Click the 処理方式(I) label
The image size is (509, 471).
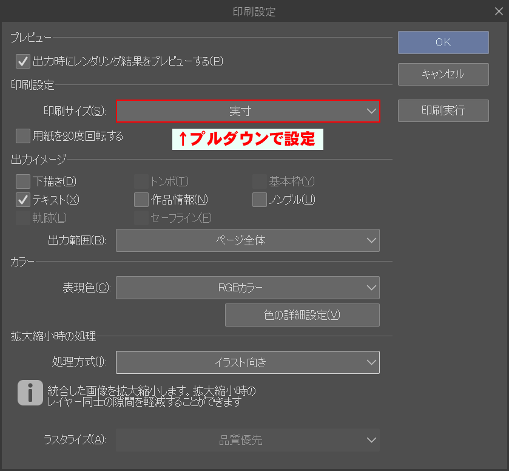pyautogui.click(x=79, y=362)
